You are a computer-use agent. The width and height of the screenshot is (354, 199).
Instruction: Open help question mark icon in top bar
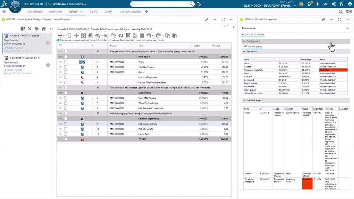click(350, 4)
